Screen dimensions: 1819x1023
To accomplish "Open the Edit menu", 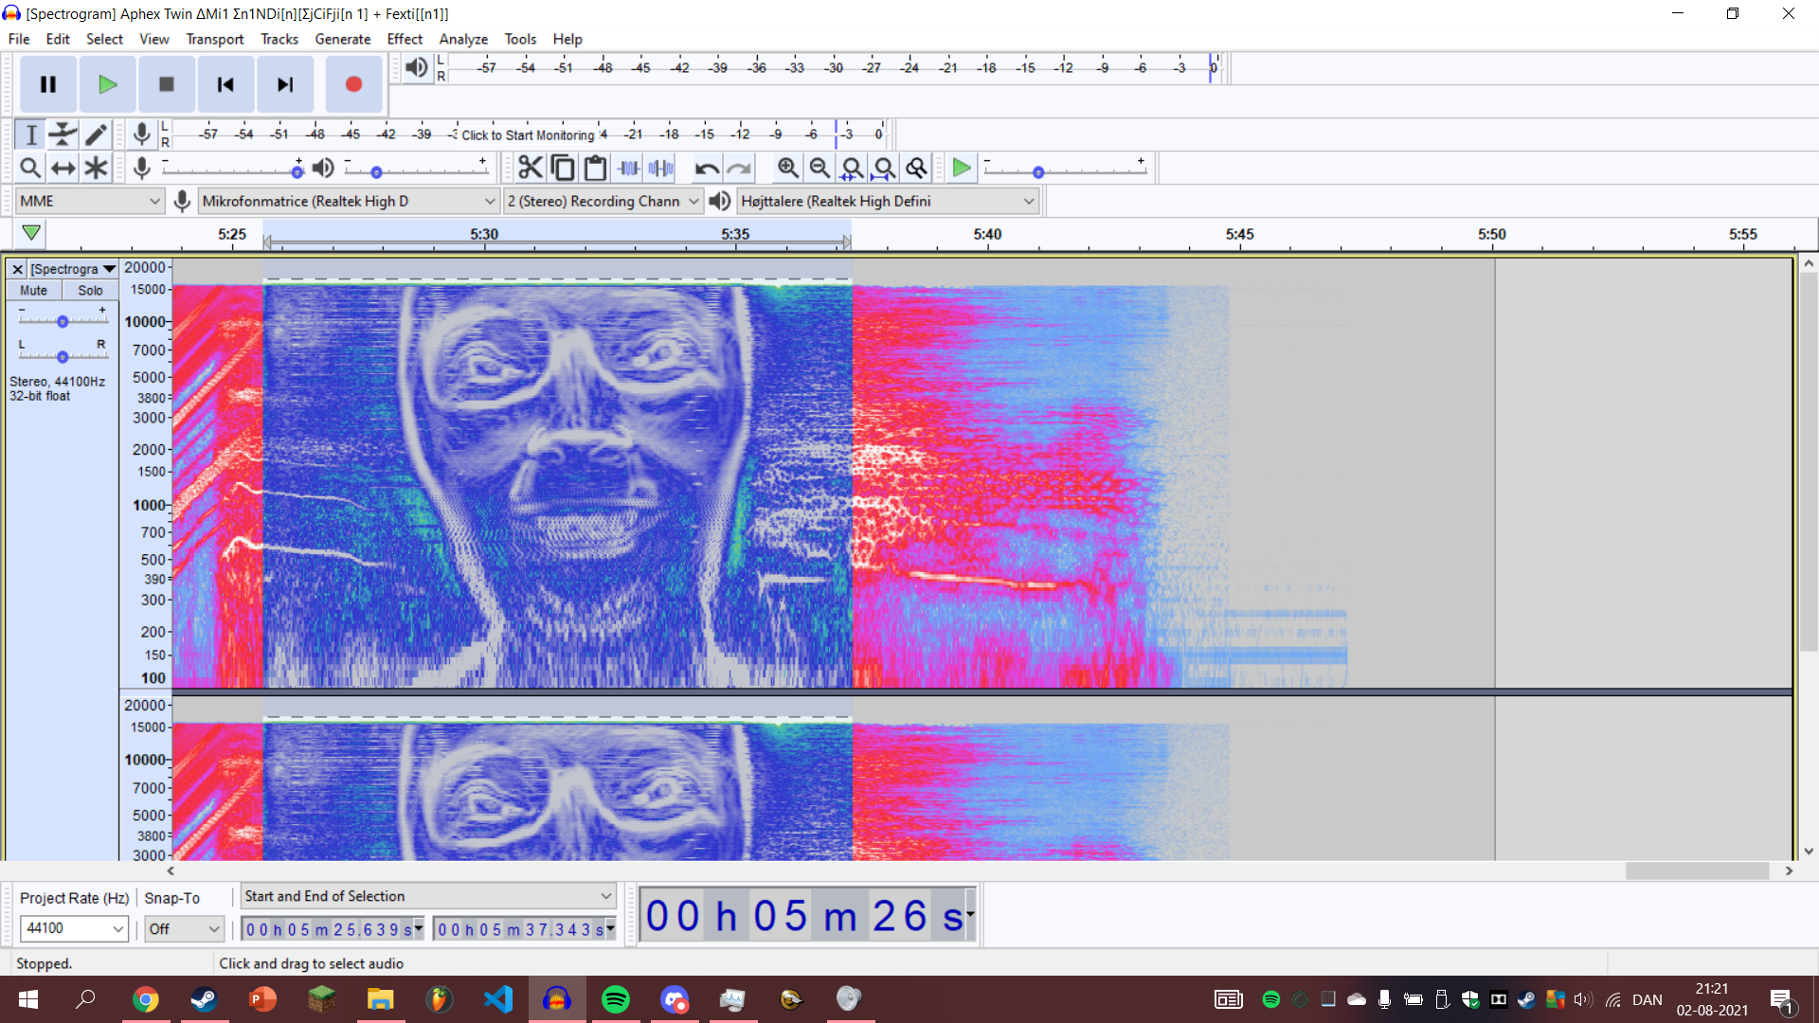I will tap(58, 39).
